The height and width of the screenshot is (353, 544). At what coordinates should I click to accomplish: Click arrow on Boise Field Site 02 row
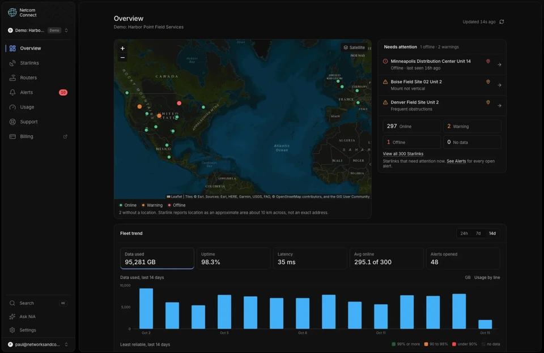[x=500, y=85]
